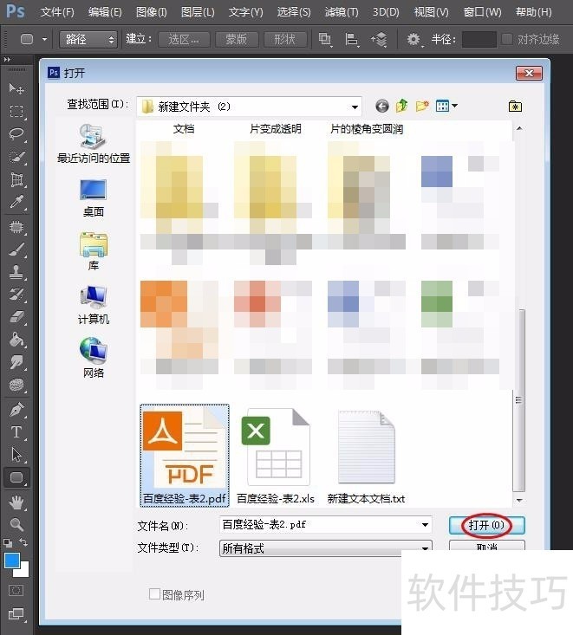Image resolution: width=573 pixels, height=635 pixels.
Task: Select the Clone Stamp tool
Action: 16,272
